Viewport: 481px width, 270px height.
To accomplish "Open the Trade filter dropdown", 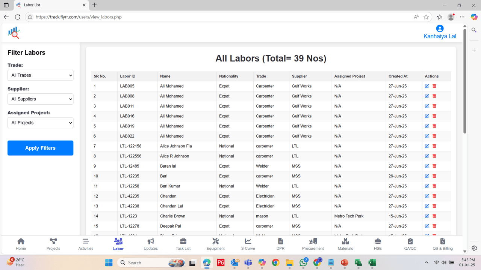I will pyautogui.click(x=40, y=75).
